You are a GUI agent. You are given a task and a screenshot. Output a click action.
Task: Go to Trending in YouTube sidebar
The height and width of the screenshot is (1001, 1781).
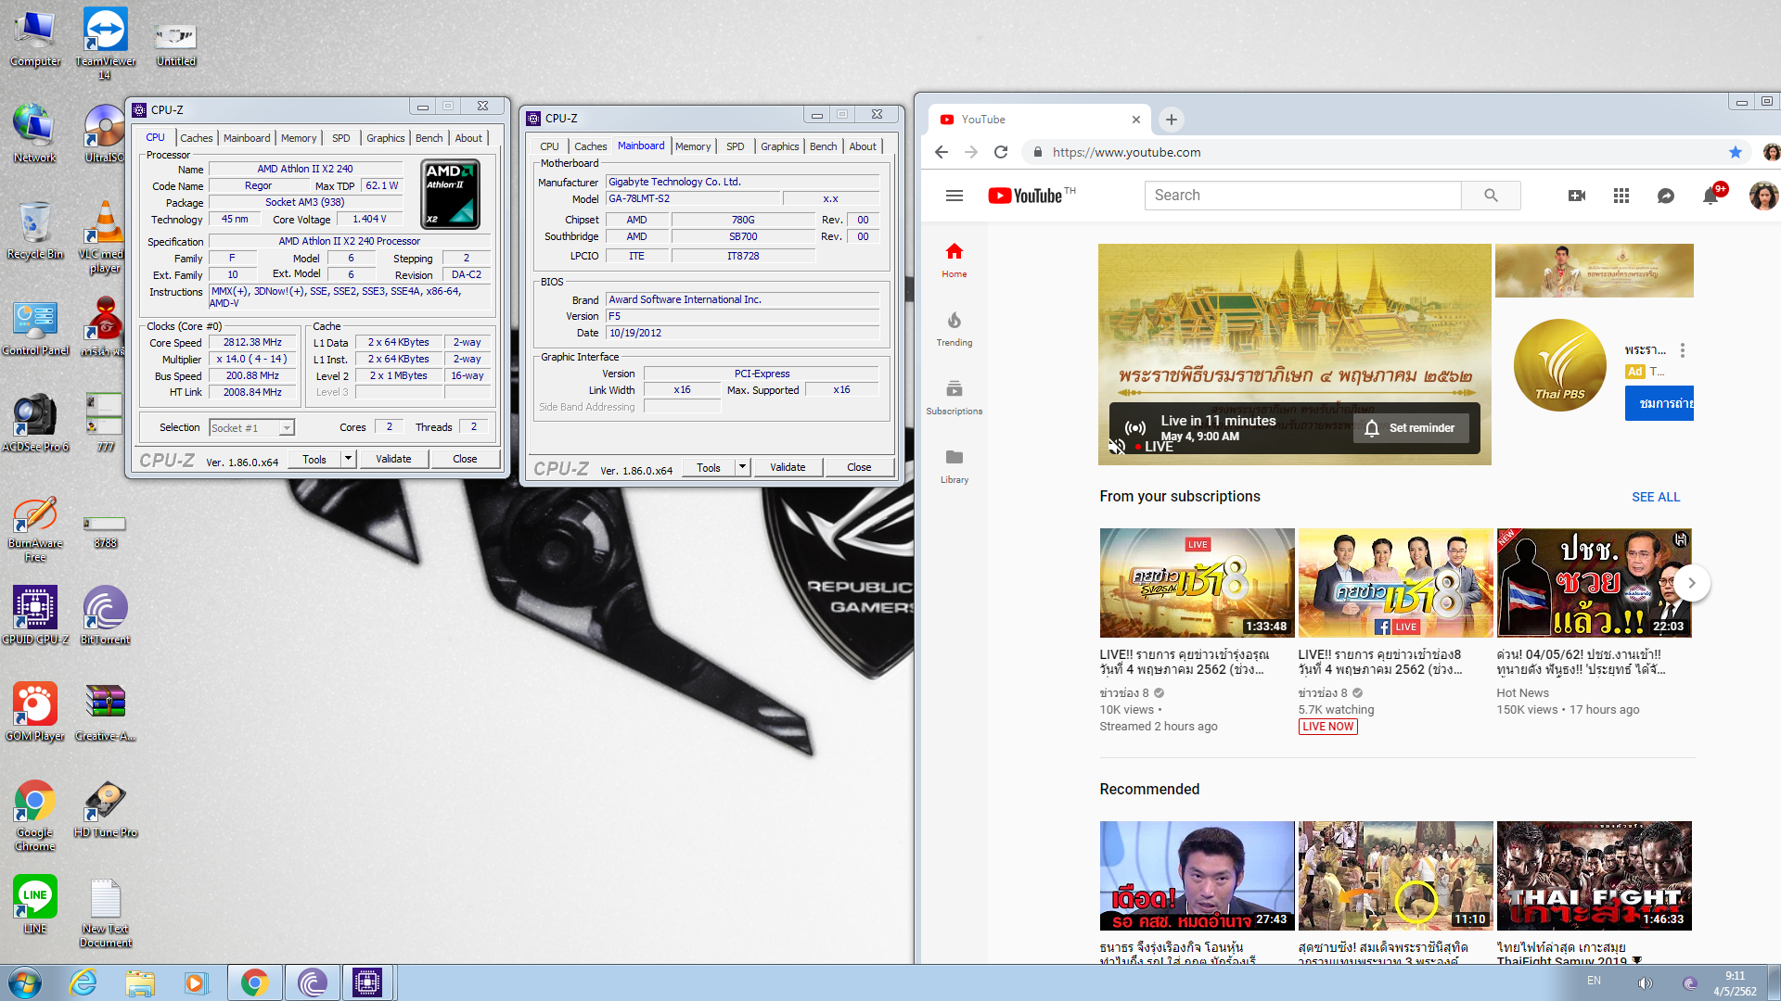(955, 329)
